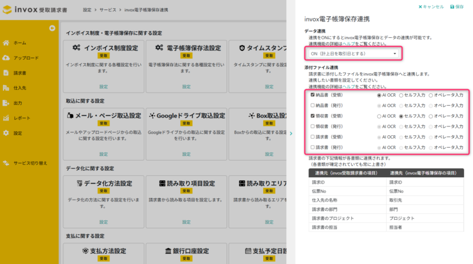Viewport: 473px width, 264px height.
Task: Click the 支払方法設定 card icon
Action: [85, 251]
